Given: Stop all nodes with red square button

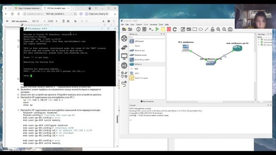Looking at the screenshot, I should coord(169,29).
